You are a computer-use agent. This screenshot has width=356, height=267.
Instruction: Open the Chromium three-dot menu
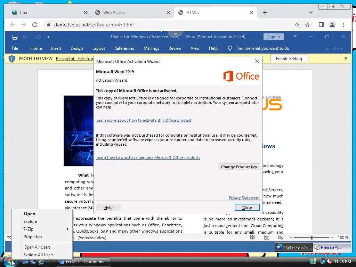click(x=343, y=25)
